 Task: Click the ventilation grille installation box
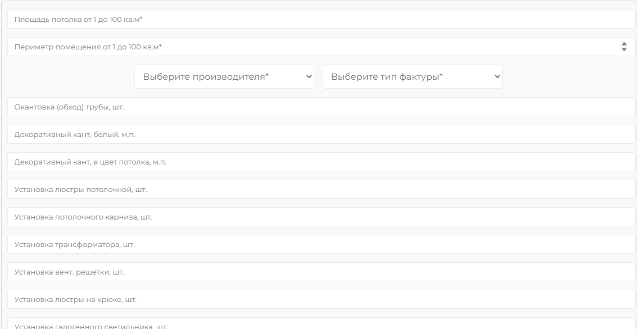point(320,272)
